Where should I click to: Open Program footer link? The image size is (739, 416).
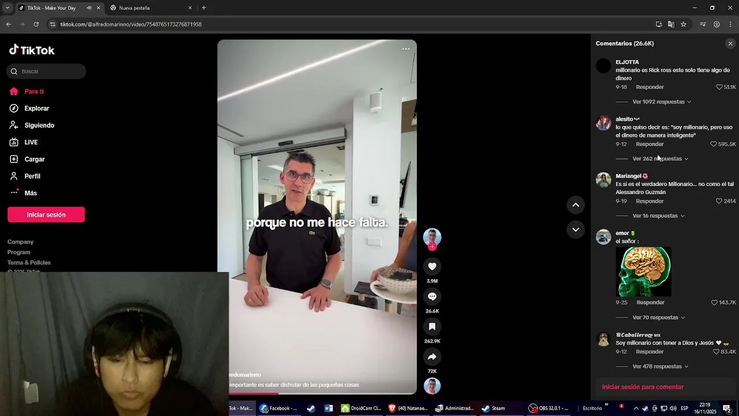[18, 252]
